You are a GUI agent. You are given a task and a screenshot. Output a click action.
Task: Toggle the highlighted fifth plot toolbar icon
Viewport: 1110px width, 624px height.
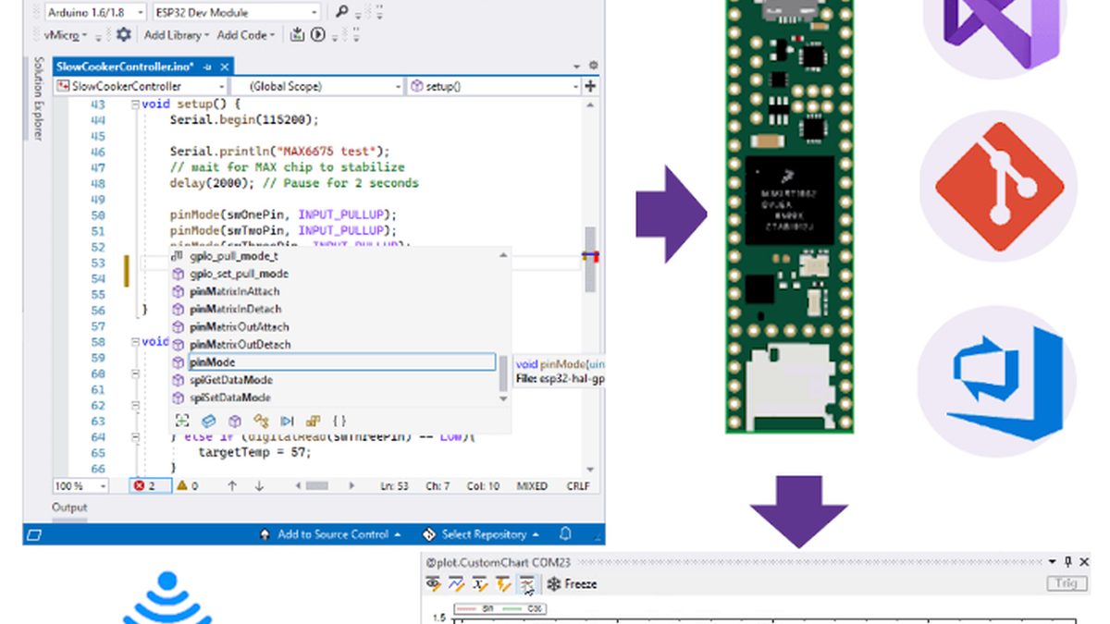527,583
